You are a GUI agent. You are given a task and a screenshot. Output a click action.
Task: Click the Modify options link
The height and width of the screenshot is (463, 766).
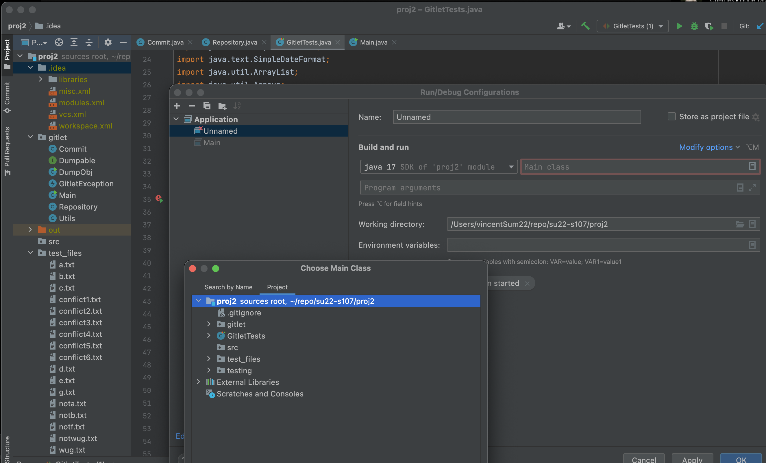706,147
